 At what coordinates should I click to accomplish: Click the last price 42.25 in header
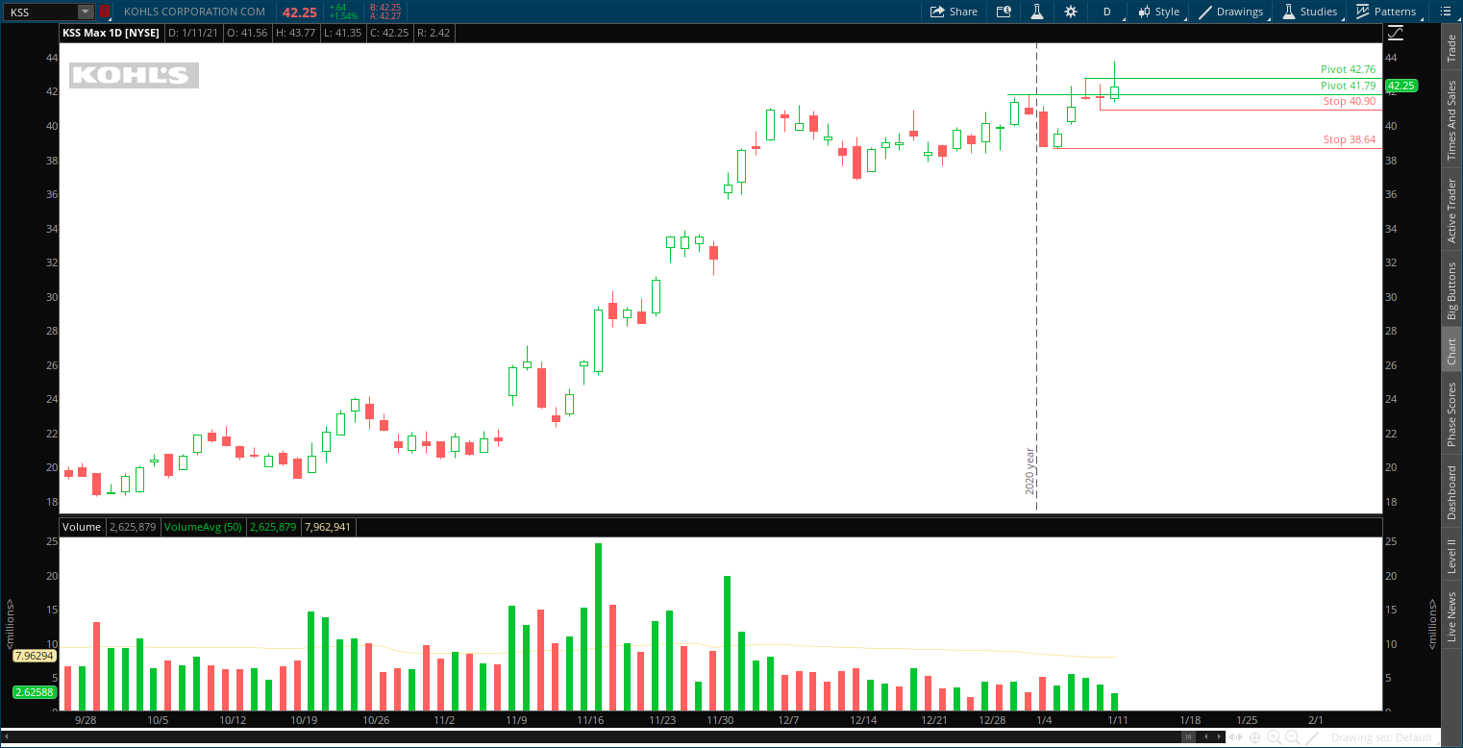[x=299, y=12]
